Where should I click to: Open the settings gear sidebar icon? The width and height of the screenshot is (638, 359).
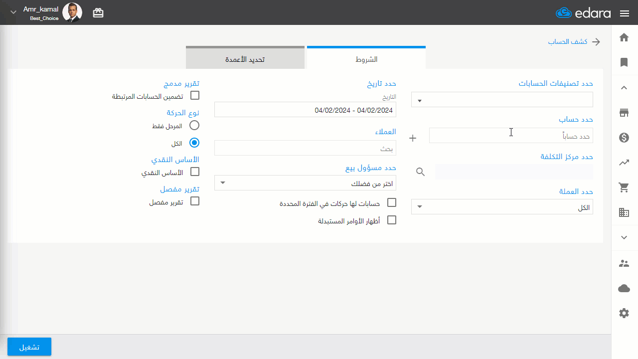pos(624,313)
